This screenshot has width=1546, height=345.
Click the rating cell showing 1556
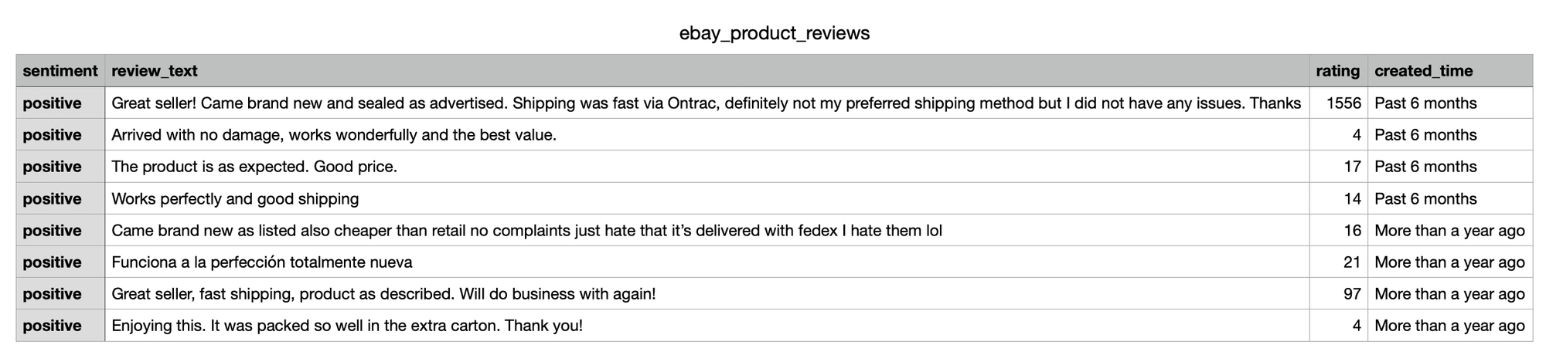point(1343,103)
